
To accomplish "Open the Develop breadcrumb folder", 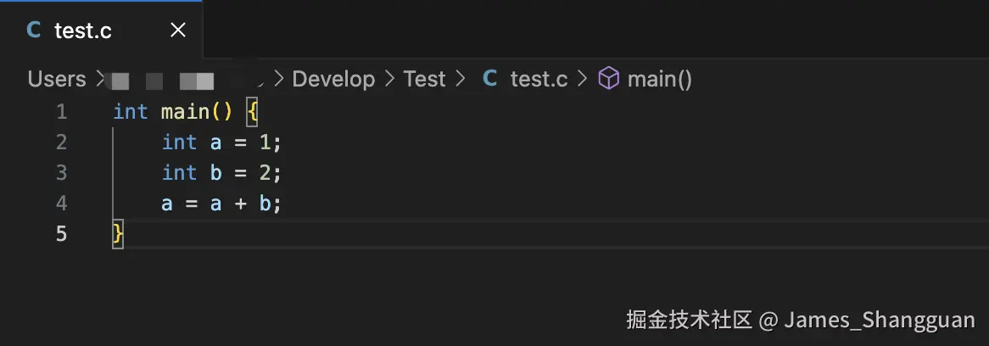I will point(333,79).
